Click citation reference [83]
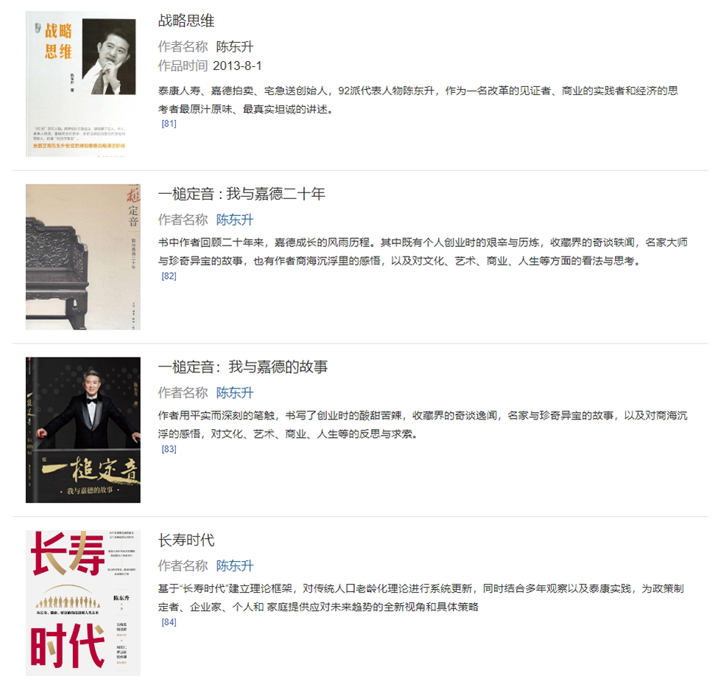715x690 pixels. point(169,449)
